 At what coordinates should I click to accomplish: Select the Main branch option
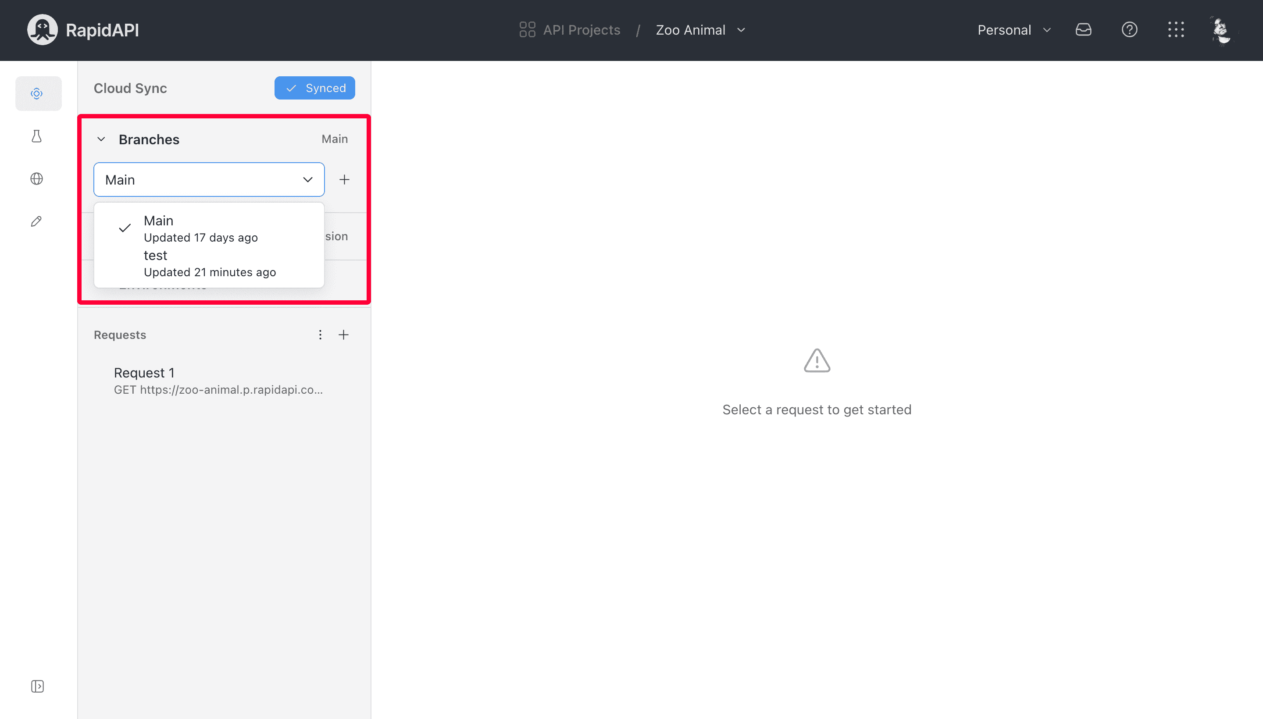209,228
